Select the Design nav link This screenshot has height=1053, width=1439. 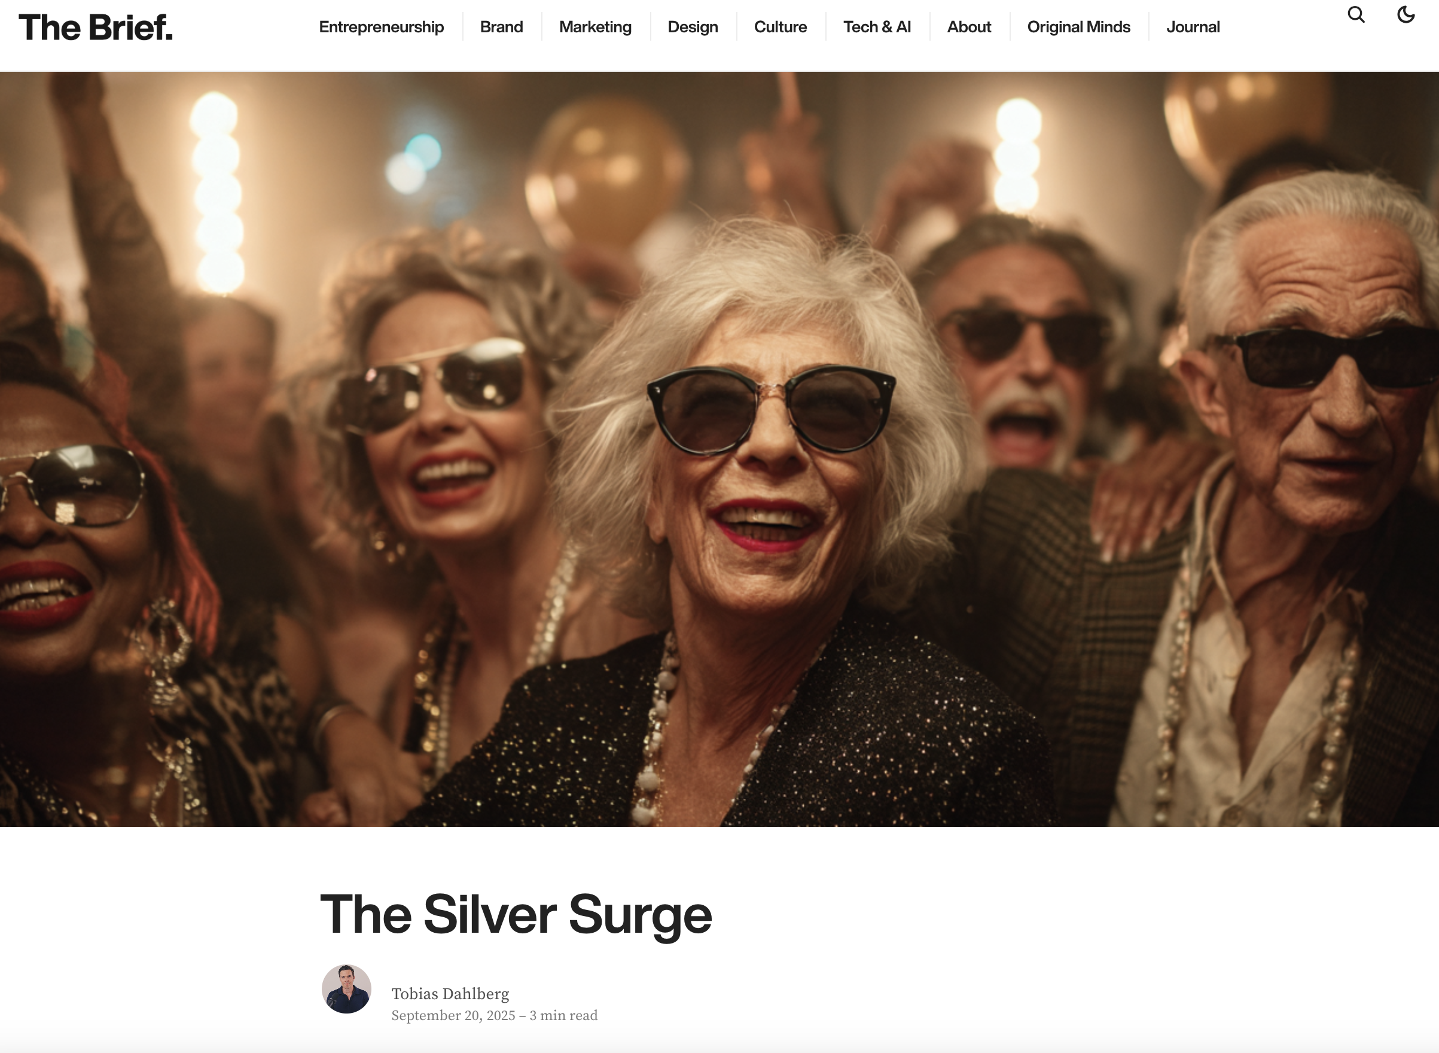tap(693, 27)
